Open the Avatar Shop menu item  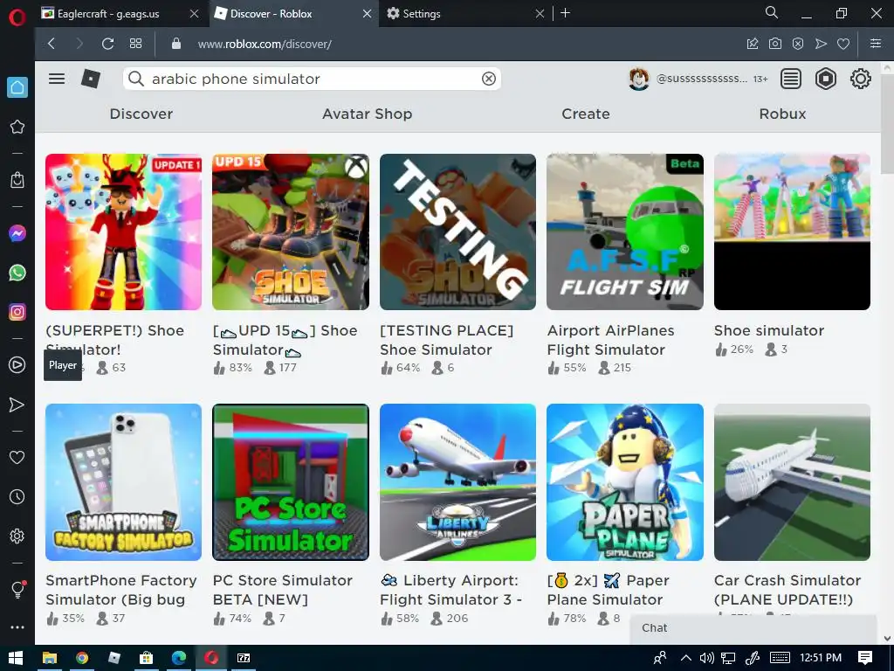[368, 114]
